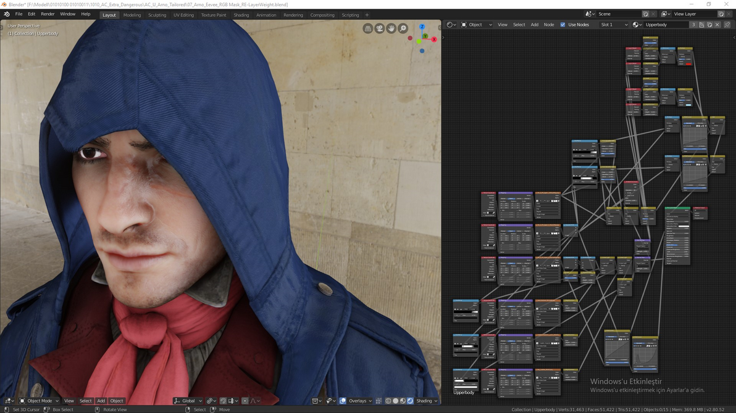Switch to the Sculpting workspace tab

[157, 15]
